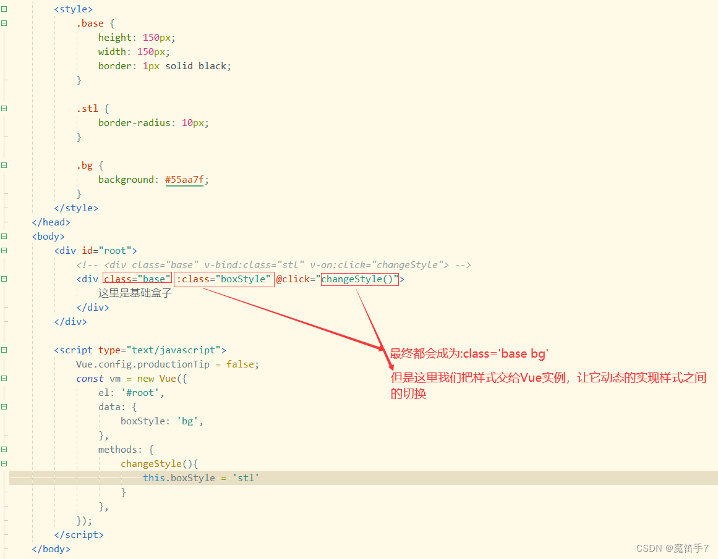Image resolution: width=718 pixels, height=559 pixels.
Task: Click the '});' closing line
Action: click(x=84, y=521)
